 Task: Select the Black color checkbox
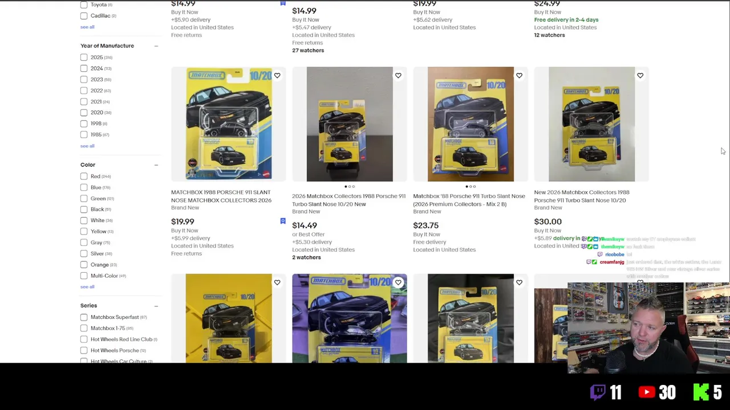coord(84,210)
